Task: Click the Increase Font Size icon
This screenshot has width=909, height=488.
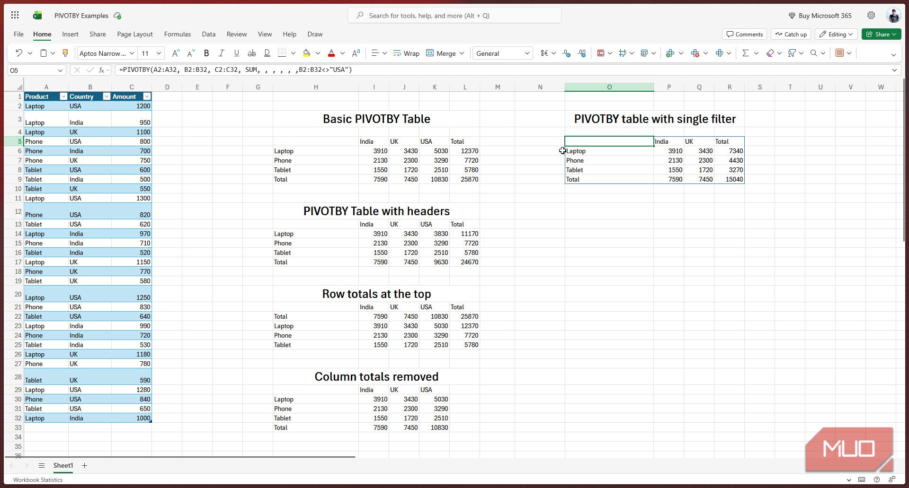Action: 176,53
